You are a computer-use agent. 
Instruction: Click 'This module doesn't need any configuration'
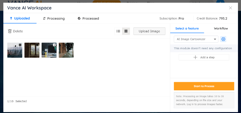pos(203,48)
